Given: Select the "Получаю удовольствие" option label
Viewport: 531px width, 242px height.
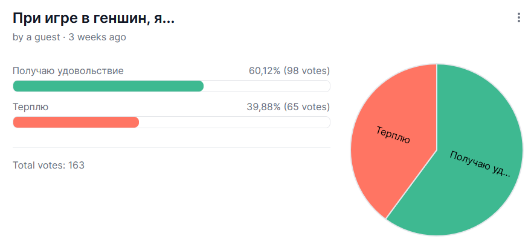Looking at the screenshot, I should click(68, 71).
